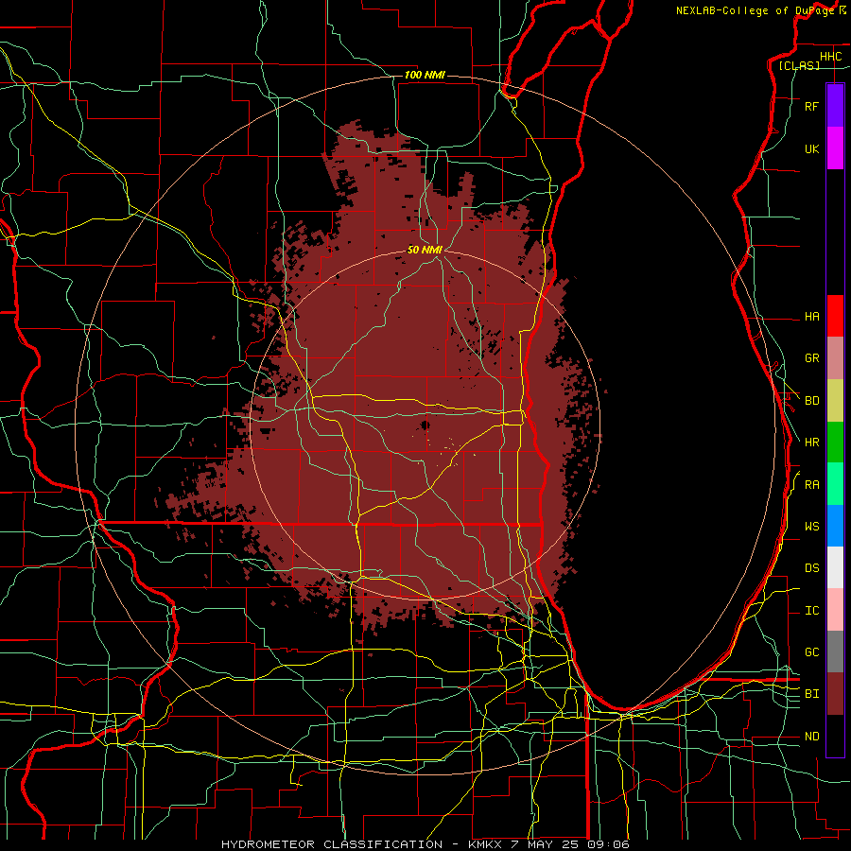Image resolution: width=851 pixels, height=851 pixels.
Task: Click the HHC product label
Action: pos(830,57)
